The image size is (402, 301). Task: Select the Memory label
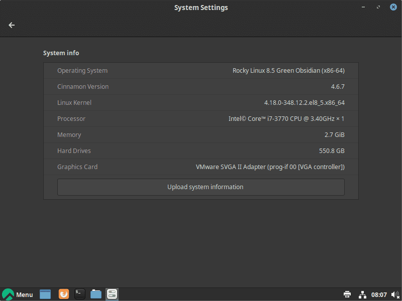coord(69,135)
